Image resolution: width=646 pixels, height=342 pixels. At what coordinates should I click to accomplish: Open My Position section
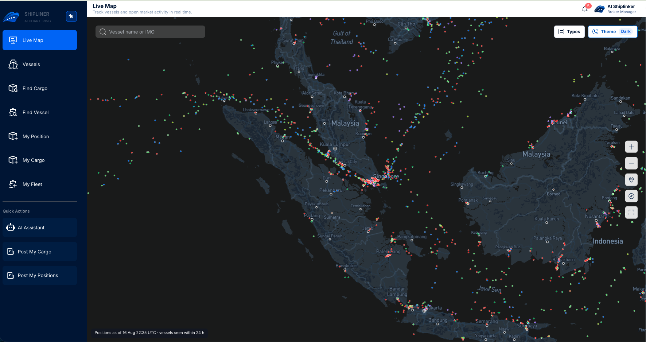click(40, 136)
